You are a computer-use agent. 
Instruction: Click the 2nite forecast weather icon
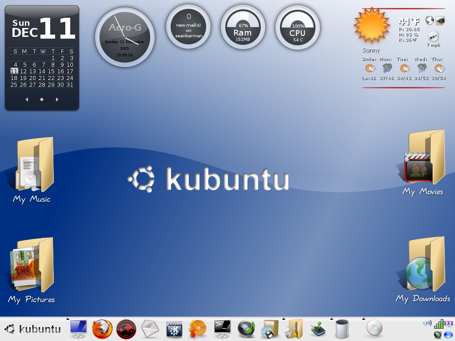[x=370, y=68]
